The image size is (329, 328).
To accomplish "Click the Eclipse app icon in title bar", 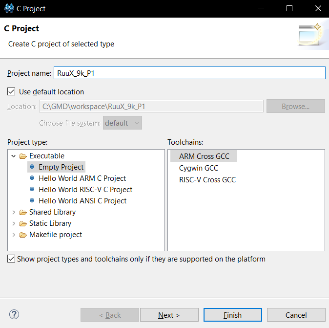I will pyautogui.click(x=9, y=9).
